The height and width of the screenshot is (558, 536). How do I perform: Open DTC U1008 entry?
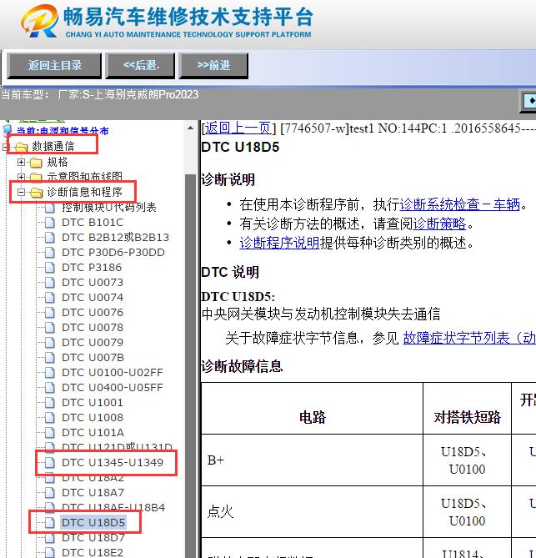coord(93,417)
